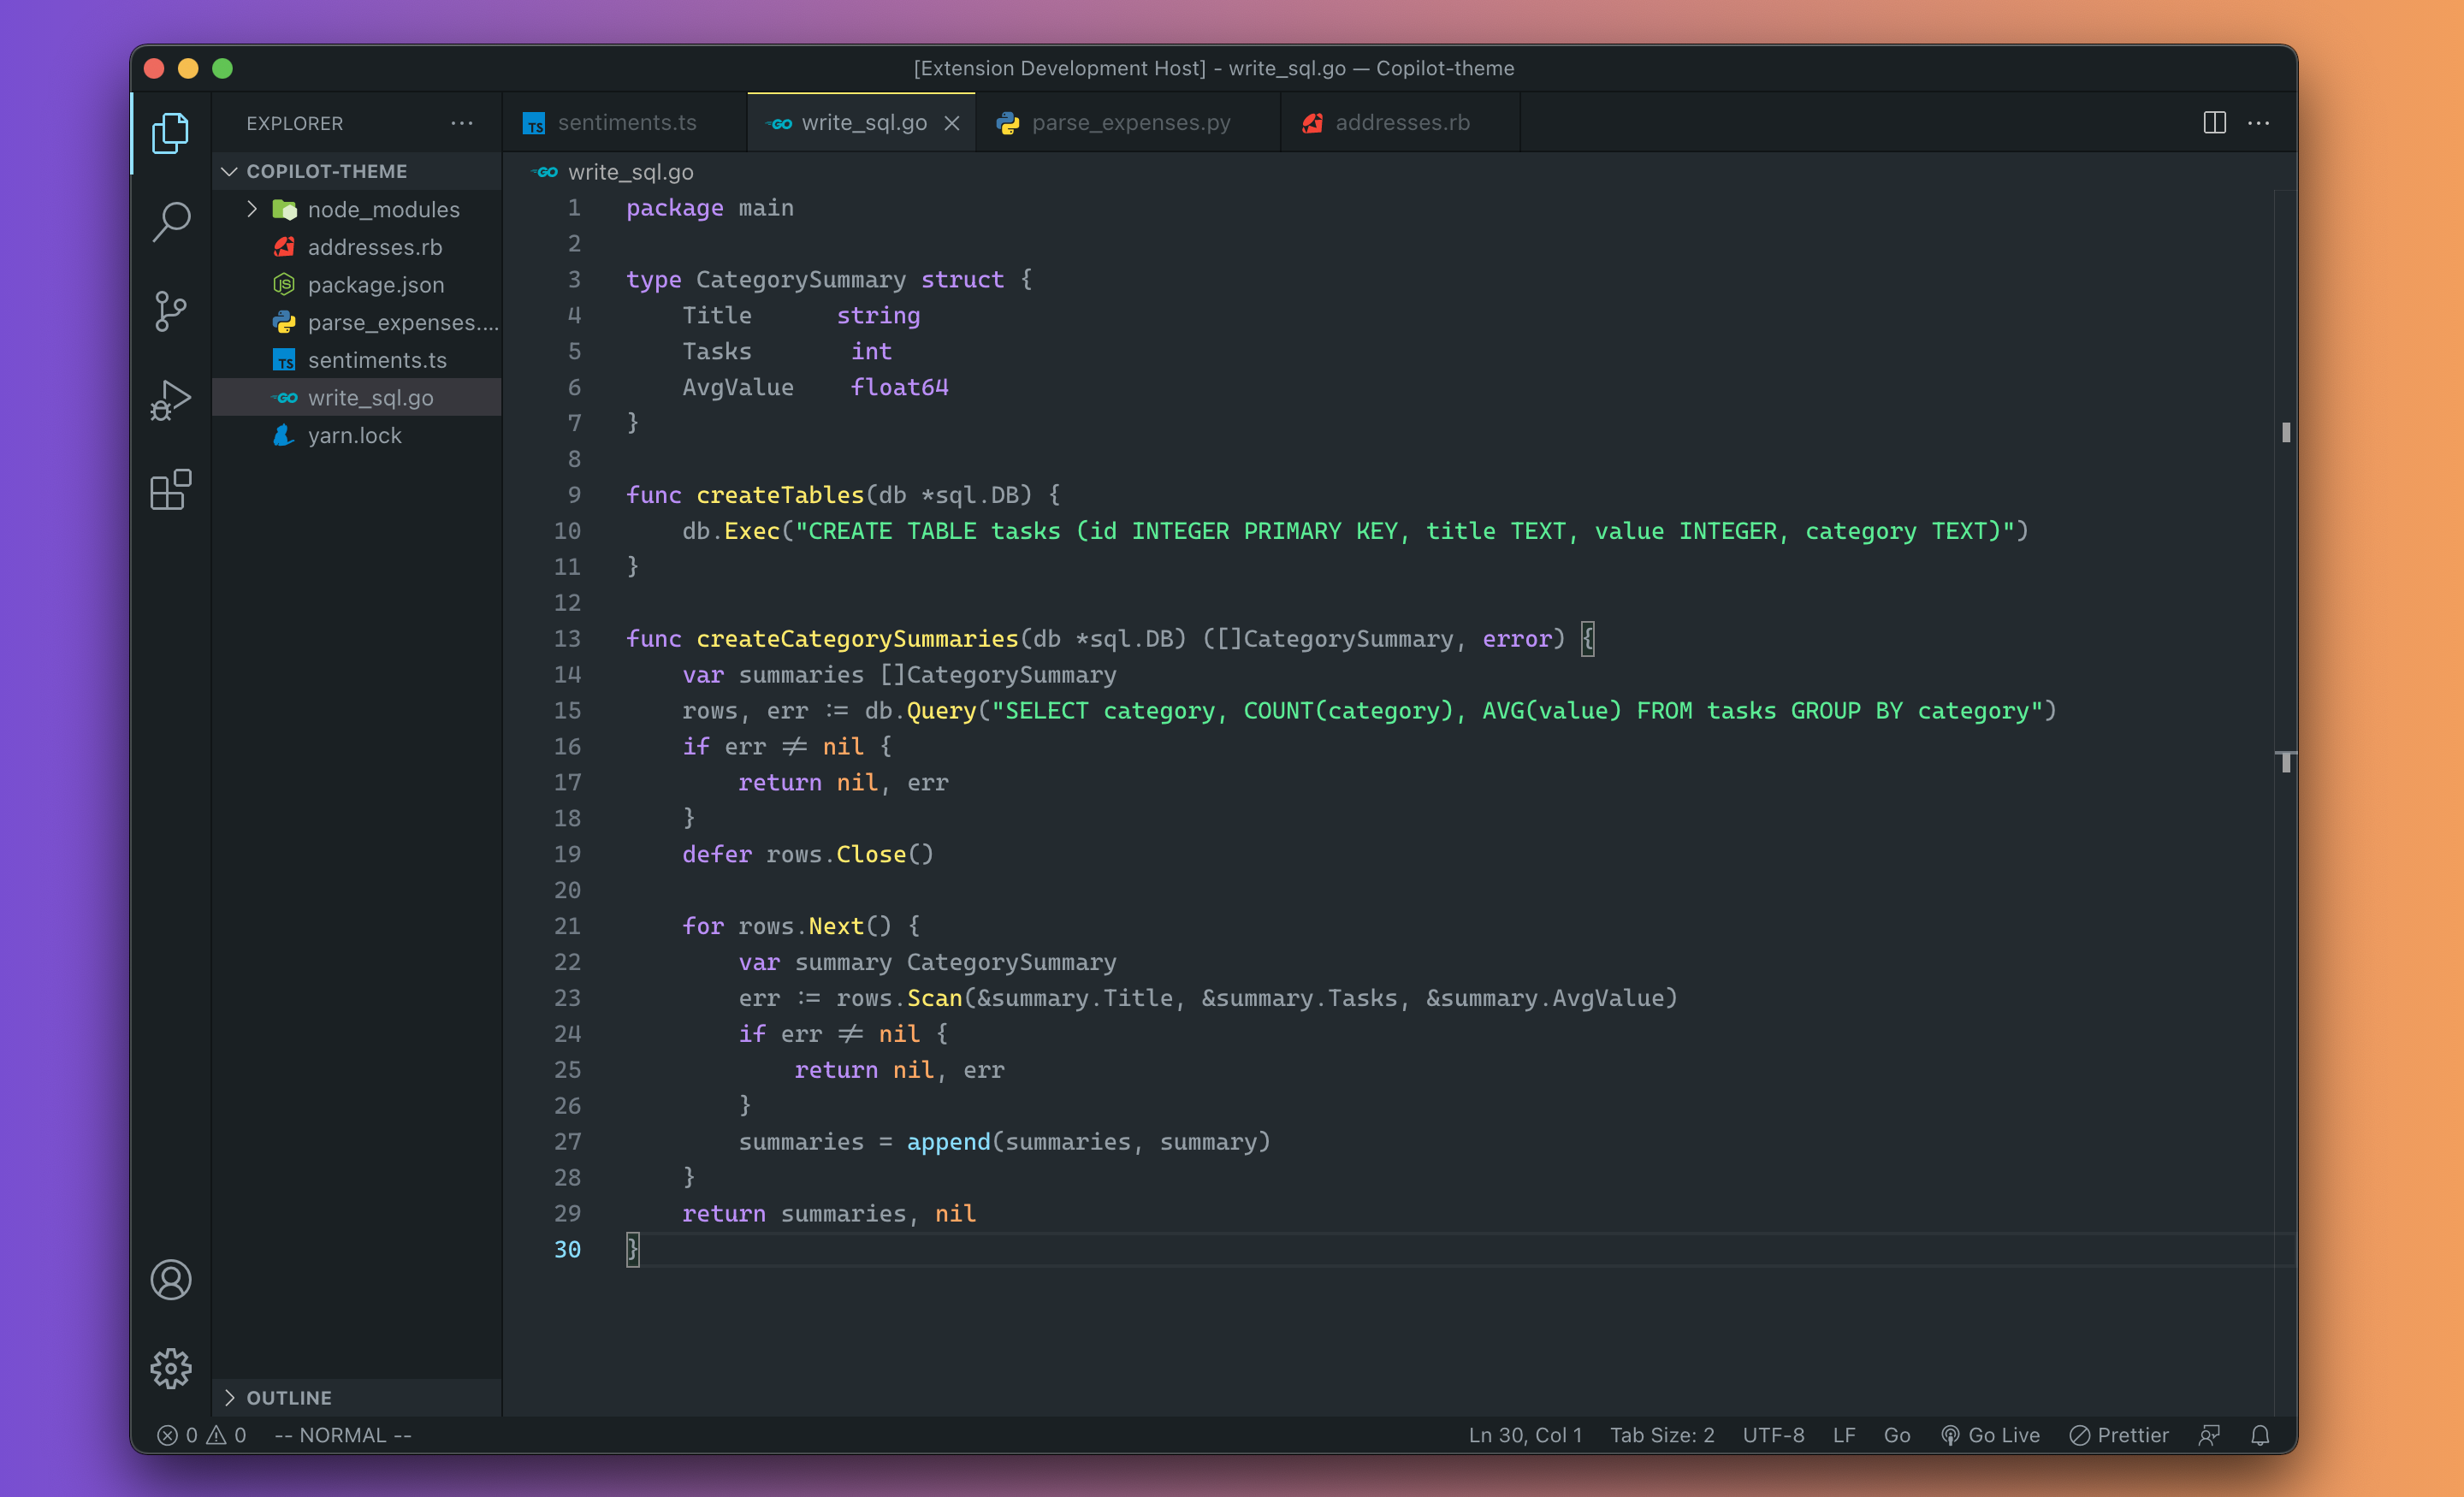Click the Go Live status bar button
Image resolution: width=2464 pixels, height=1497 pixels.
(x=1990, y=1435)
